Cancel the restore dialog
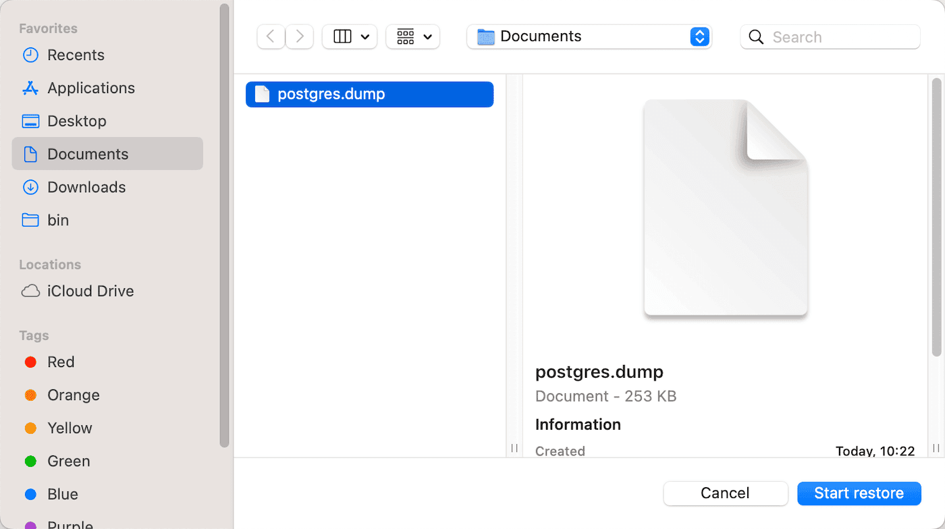Viewport: 945px width, 529px height. click(725, 493)
